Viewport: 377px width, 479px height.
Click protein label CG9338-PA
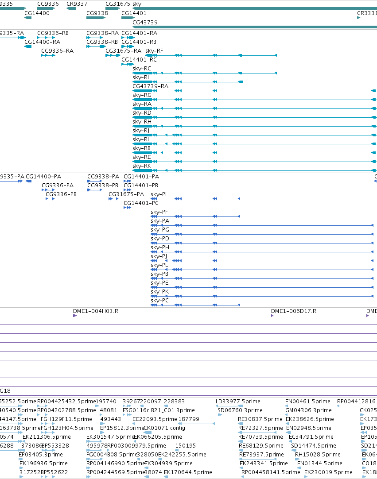click(103, 177)
